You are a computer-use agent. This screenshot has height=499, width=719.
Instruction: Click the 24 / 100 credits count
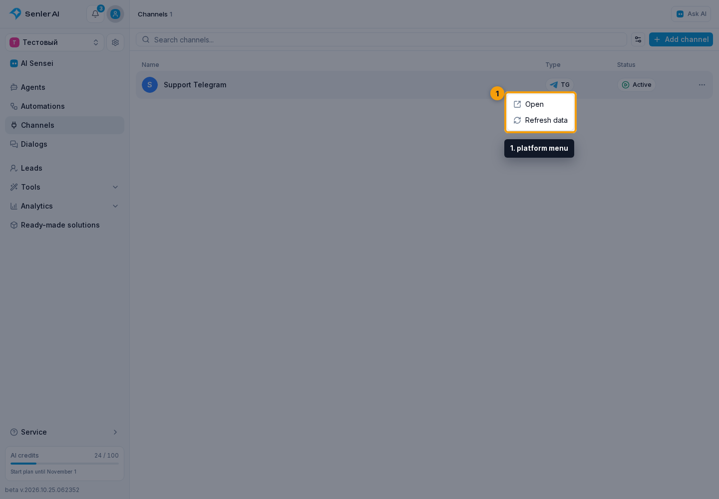pyautogui.click(x=106, y=456)
